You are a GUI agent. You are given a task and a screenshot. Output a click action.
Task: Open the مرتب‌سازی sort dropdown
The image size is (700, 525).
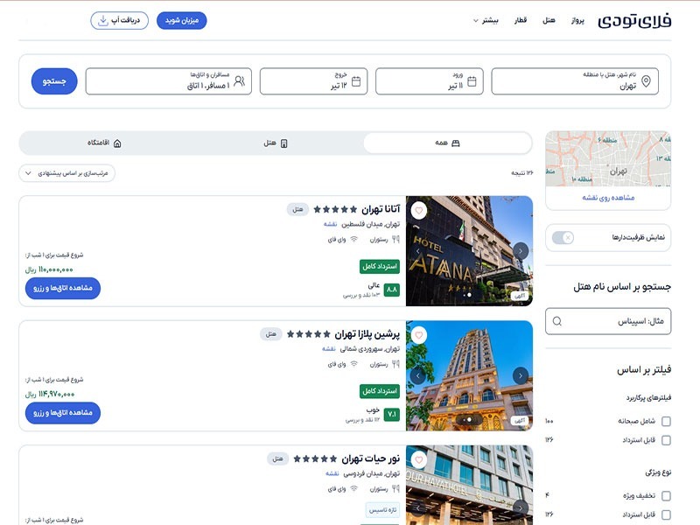pos(67,173)
